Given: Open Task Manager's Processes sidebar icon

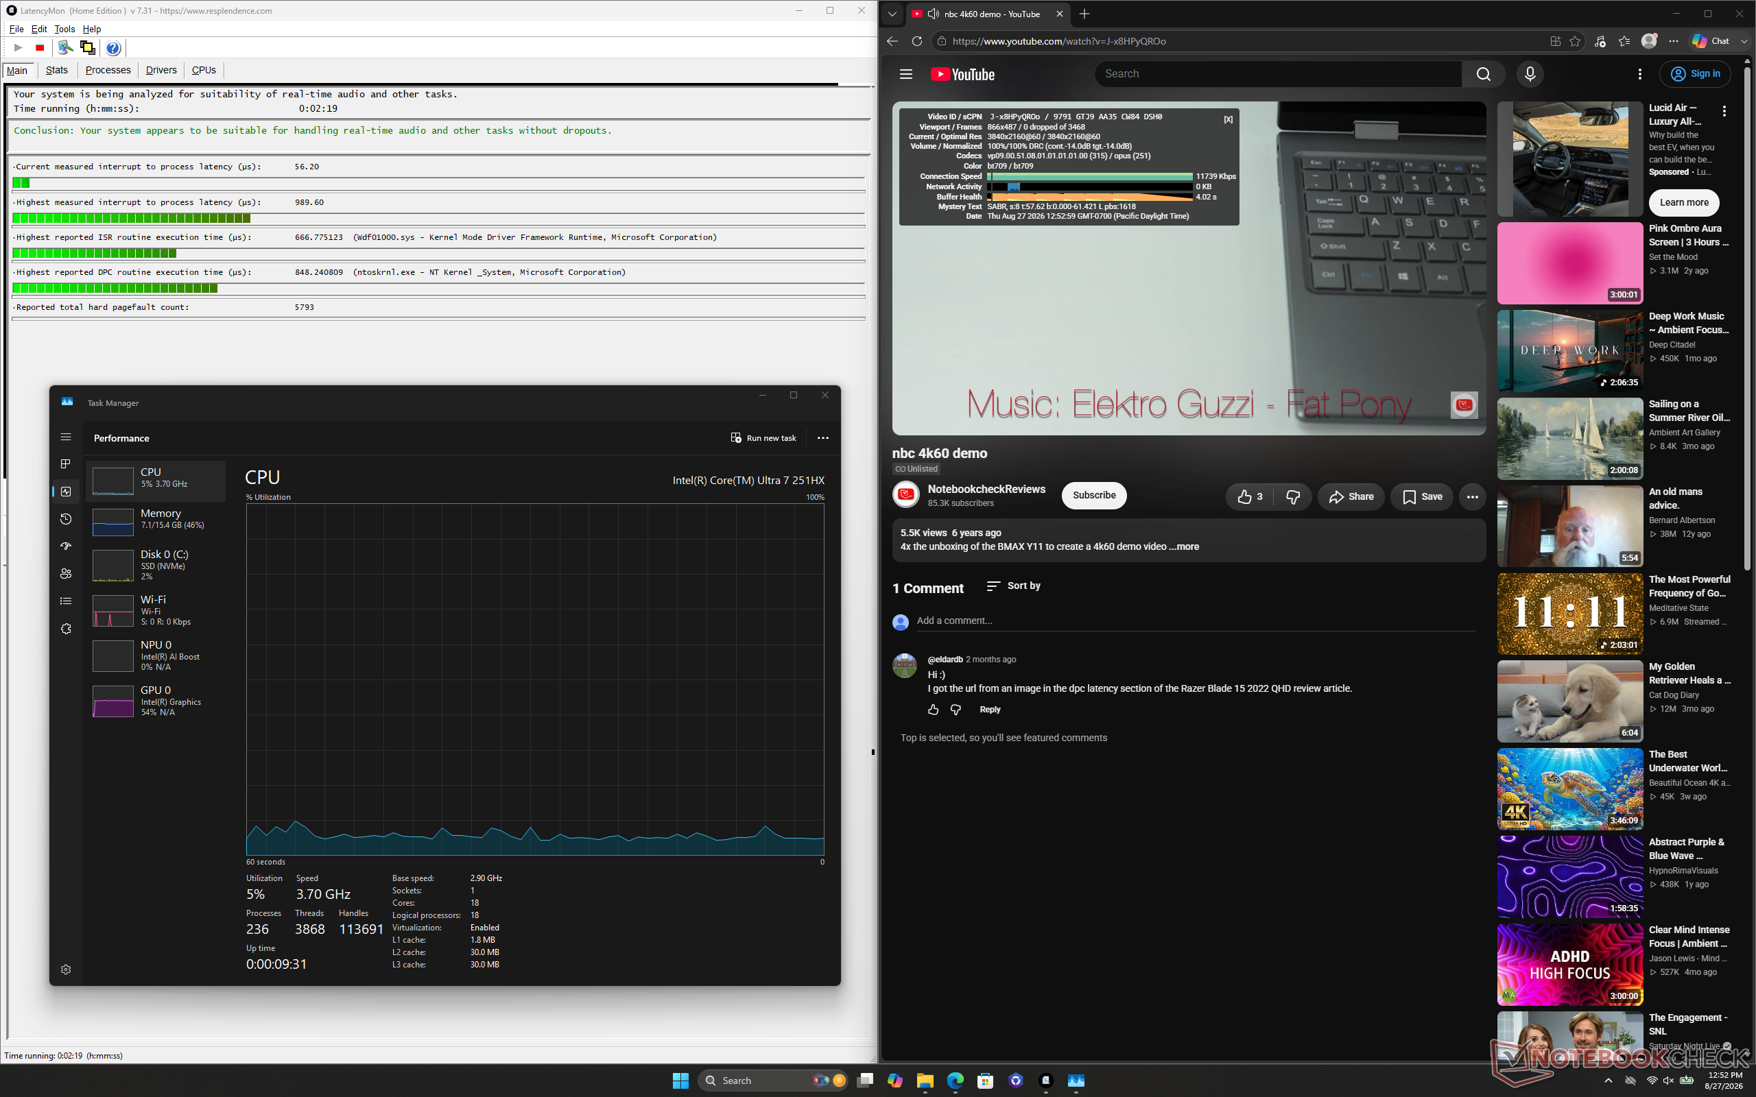Looking at the screenshot, I should pyautogui.click(x=66, y=463).
